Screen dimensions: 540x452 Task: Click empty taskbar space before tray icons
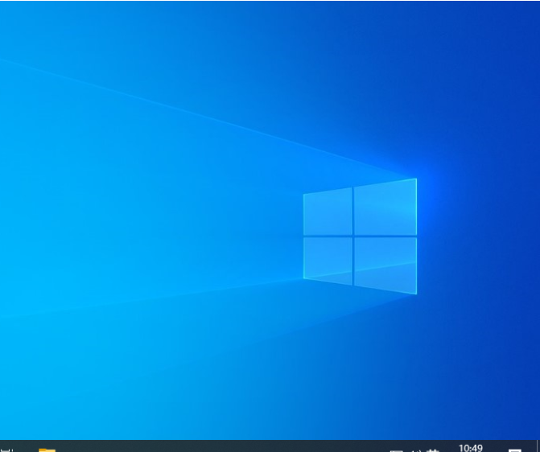(x=322, y=447)
